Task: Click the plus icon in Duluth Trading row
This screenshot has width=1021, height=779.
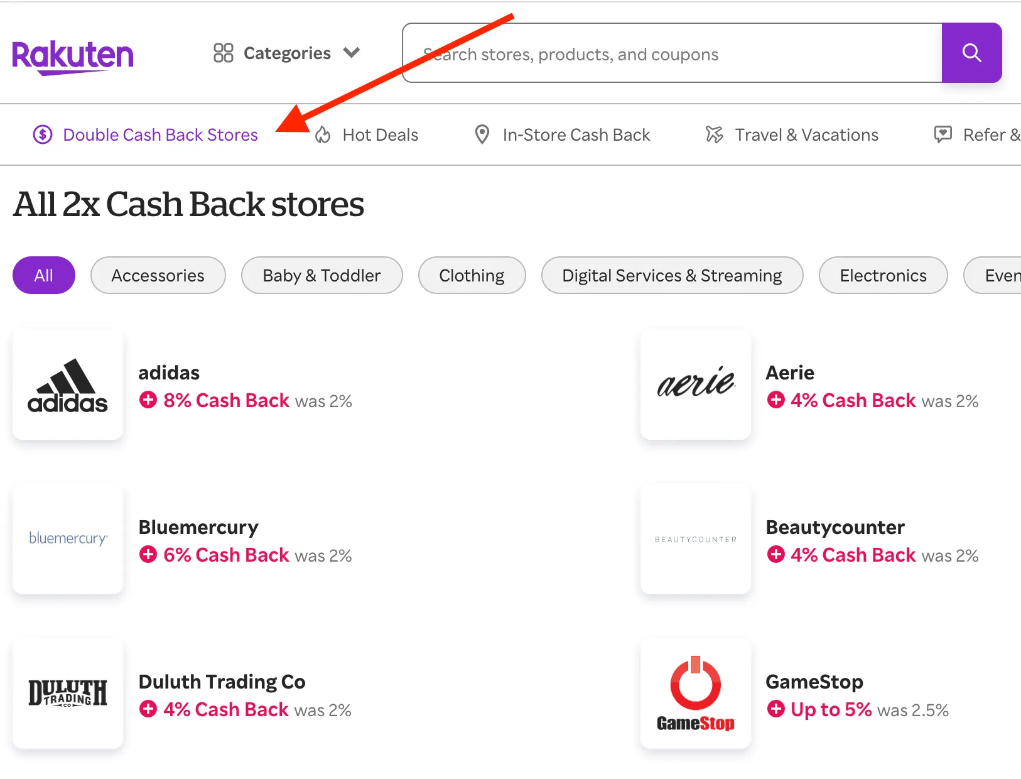Action: (x=148, y=709)
